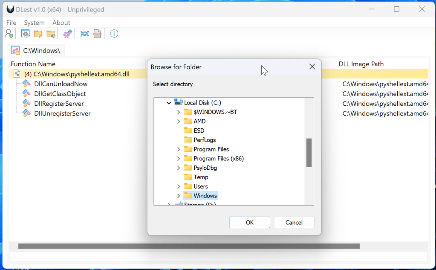Click the document scan toolbar icon

click(97, 34)
